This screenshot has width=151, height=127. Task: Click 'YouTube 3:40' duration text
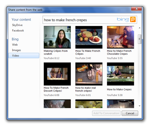[x=83, y=58]
